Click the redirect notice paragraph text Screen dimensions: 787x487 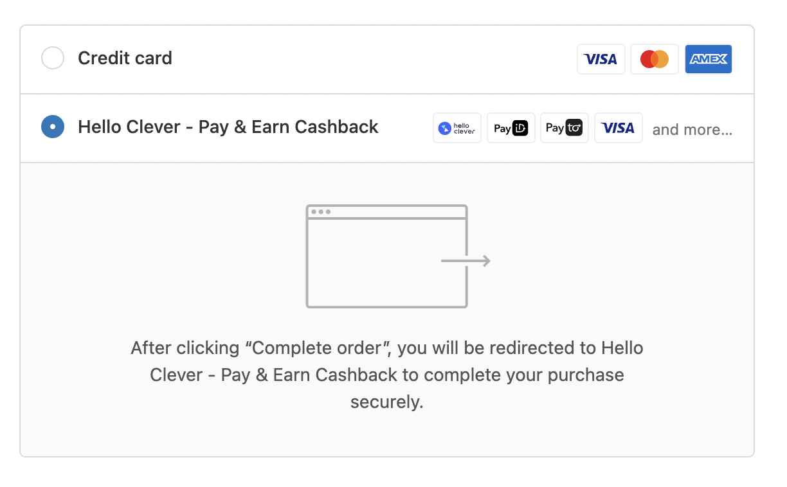pyautogui.click(x=386, y=375)
